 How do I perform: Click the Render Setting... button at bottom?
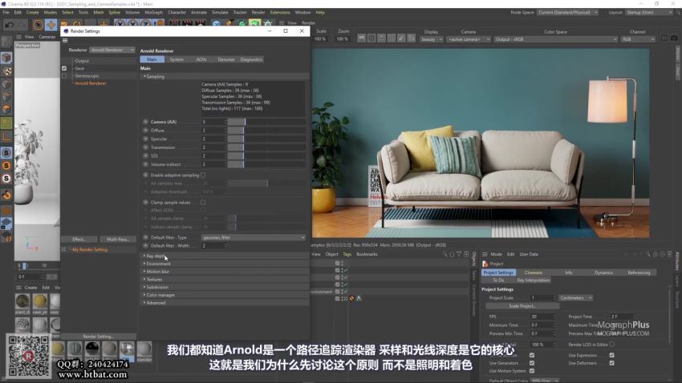point(99,337)
